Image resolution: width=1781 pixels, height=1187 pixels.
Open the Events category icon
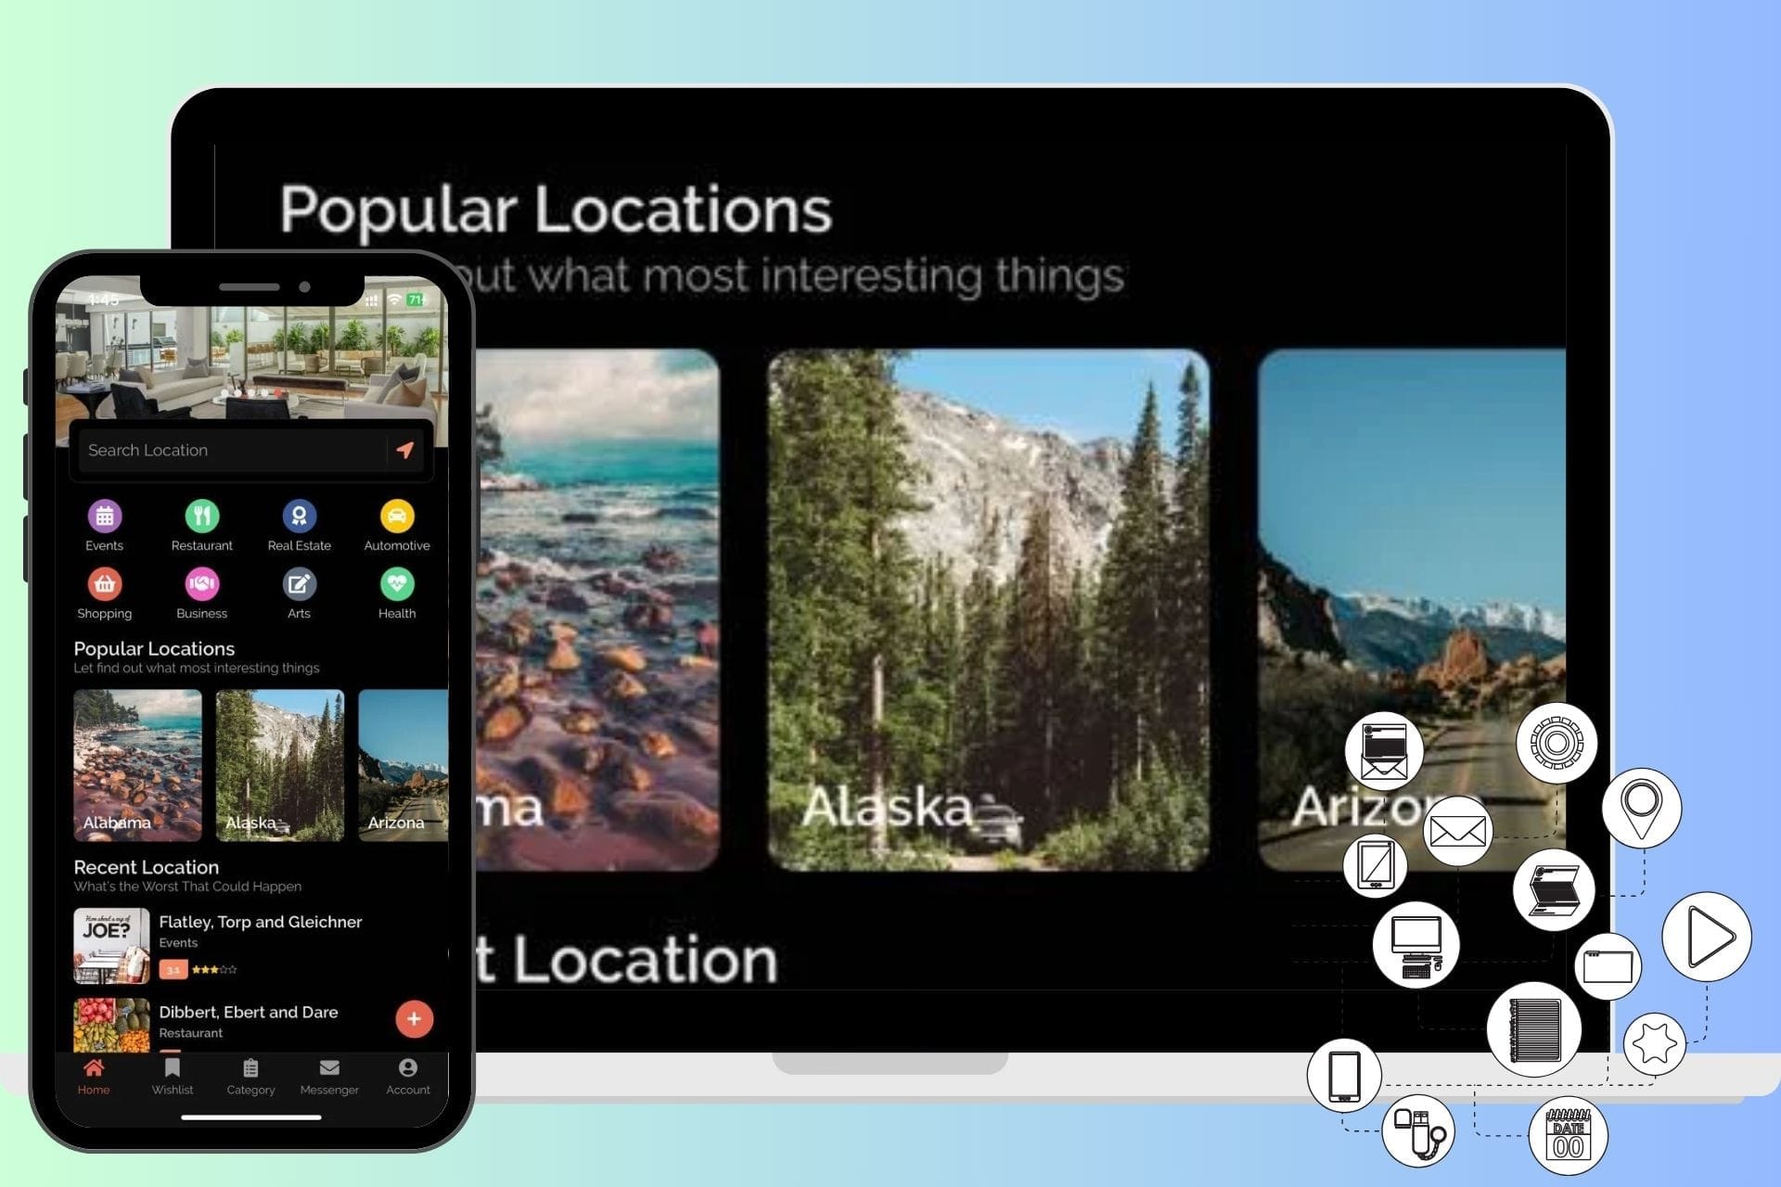pyautogui.click(x=105, y=516)
